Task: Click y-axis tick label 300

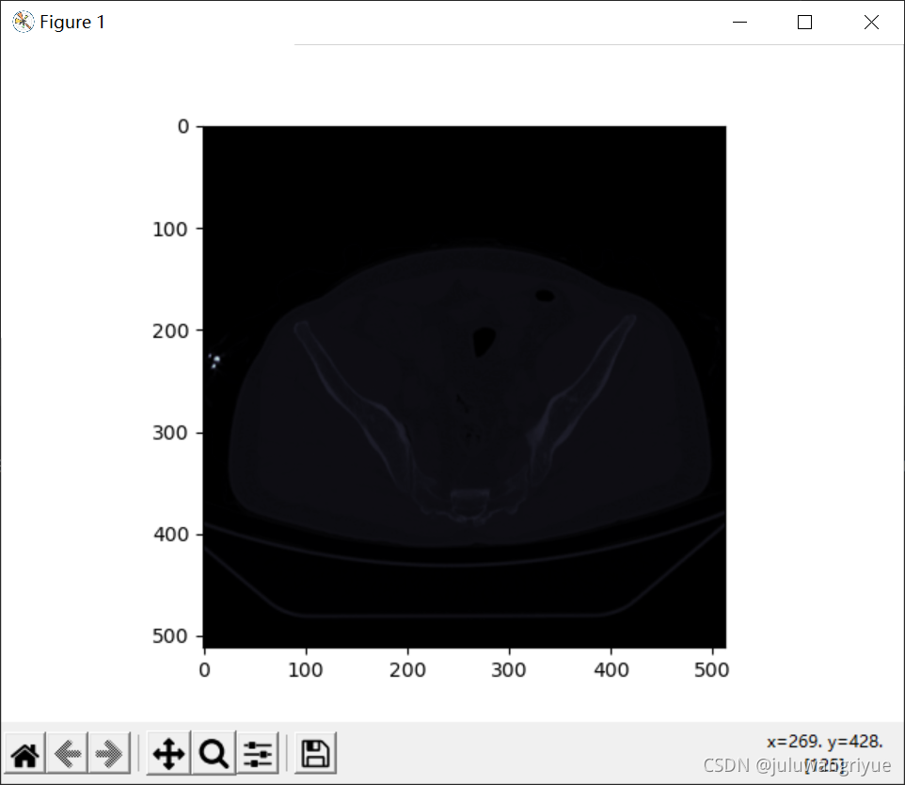Action: click(x=170, y=433)
